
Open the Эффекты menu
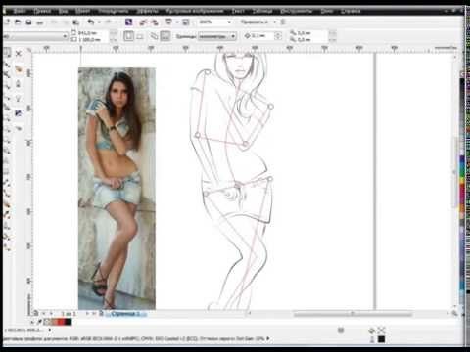(148, 11)
